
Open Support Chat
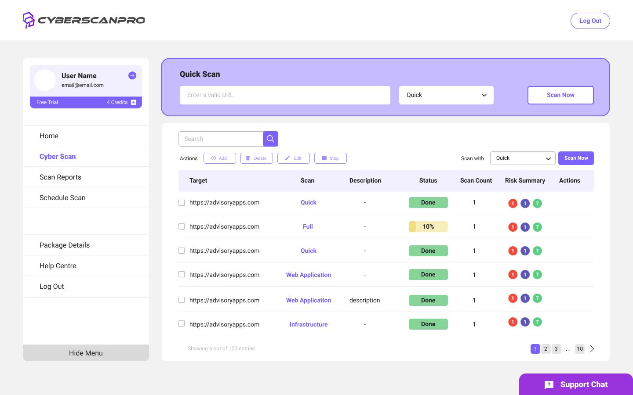pyautogui.click(x=576, y=384)
